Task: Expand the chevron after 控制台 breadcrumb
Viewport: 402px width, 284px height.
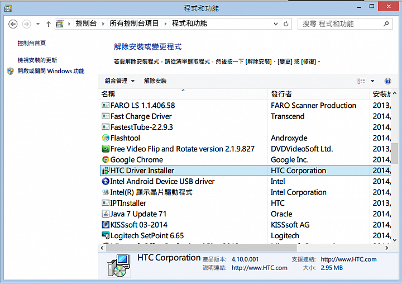Action: (103, 24)
